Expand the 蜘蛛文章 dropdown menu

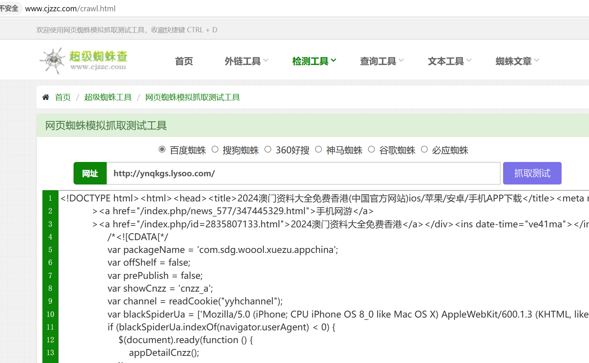pyautogui.click(x=517, y=61)
